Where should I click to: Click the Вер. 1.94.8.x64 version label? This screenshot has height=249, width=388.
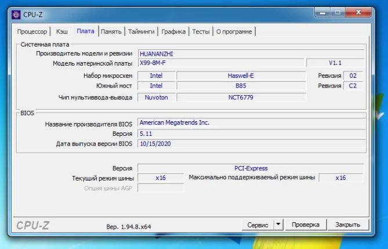[x=129, y=227]
